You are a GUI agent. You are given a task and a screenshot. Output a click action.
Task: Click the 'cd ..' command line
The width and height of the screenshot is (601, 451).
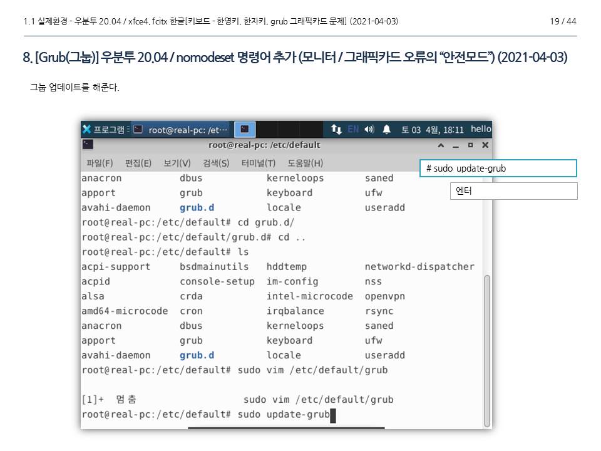tap(193, 237)
